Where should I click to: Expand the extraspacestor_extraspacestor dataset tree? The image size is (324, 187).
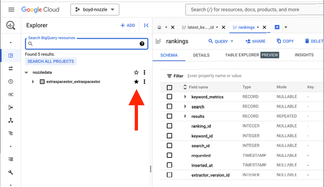pos(33,81)
